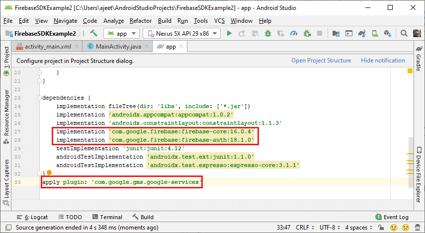
Task: Open the CRLF line separator selector
Action: tap(305, 228)
